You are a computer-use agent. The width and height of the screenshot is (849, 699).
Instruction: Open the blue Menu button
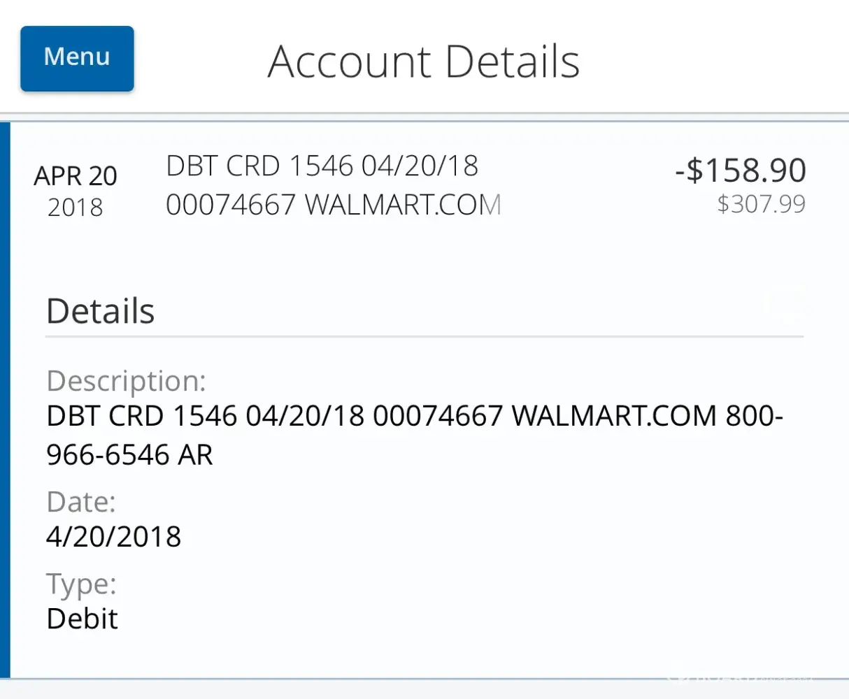pos(77,58)
